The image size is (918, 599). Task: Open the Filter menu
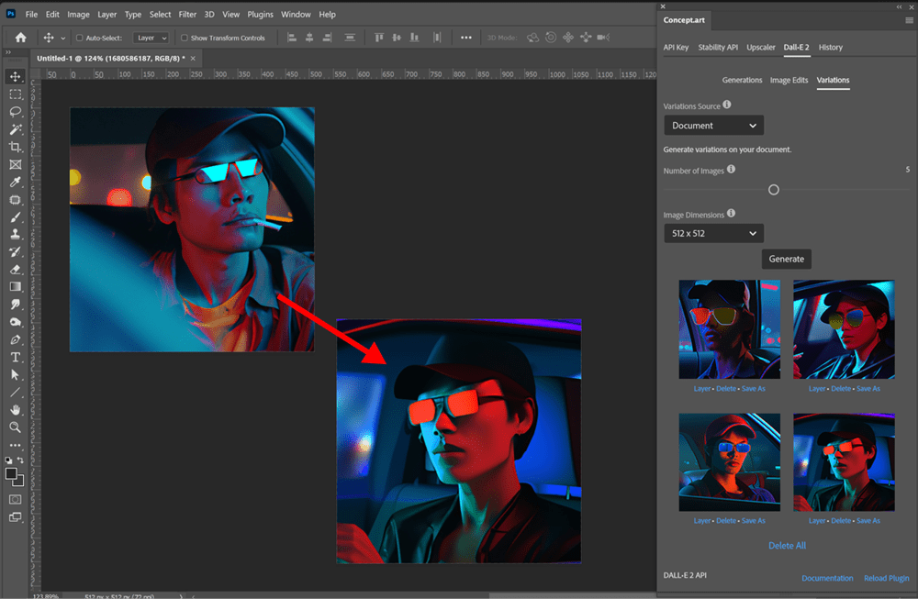pyautogui.click(x=187, y=15)
